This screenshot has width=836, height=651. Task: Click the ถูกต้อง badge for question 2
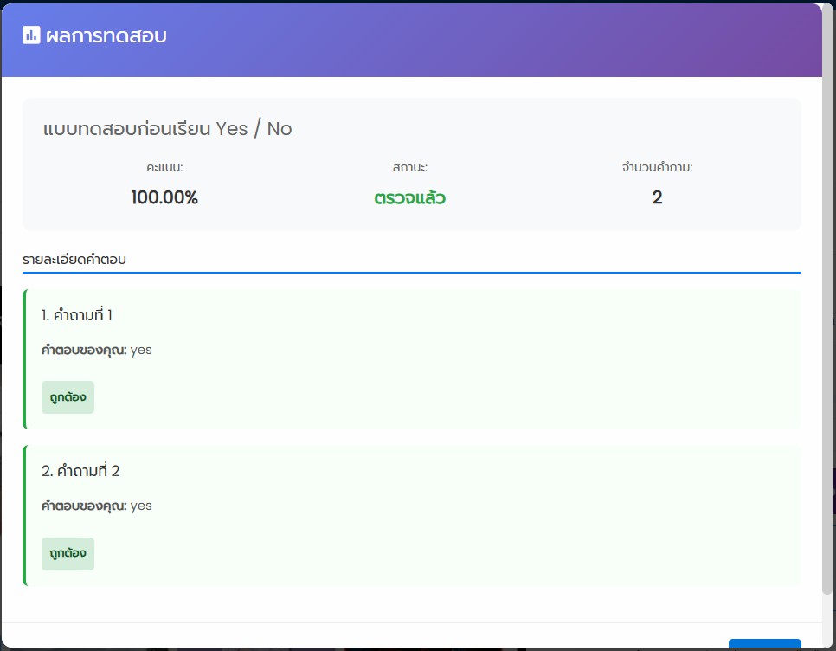pyautogui.click(x=68, y=553)
